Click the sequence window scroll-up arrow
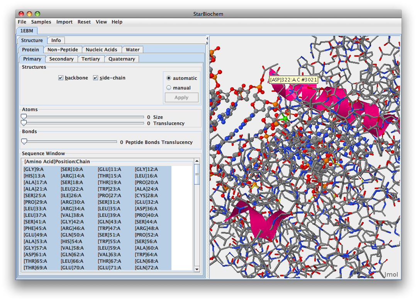This screenshot has width=417, height=301. coord(197,161)
